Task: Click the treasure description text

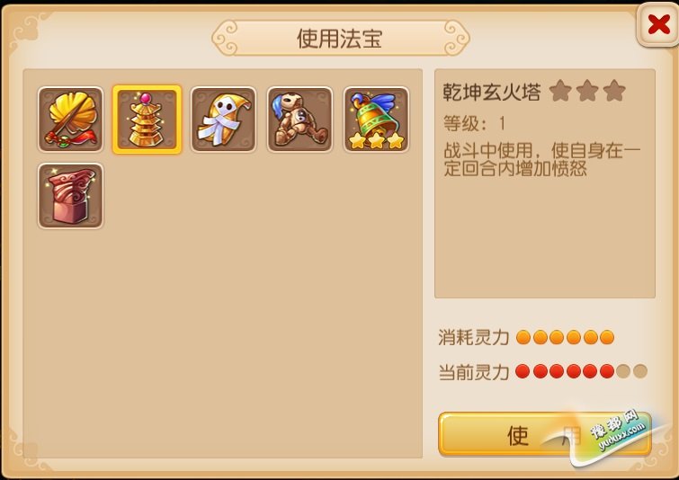Action: pyautogui.click(x=541, y=160)
